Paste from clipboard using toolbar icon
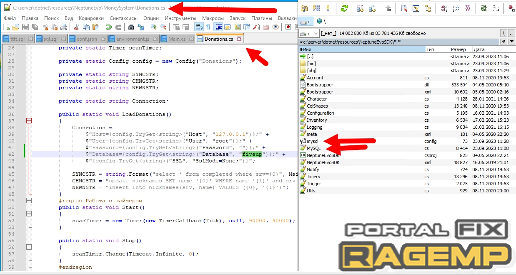The image size is (516, 275). coord(95,27)
